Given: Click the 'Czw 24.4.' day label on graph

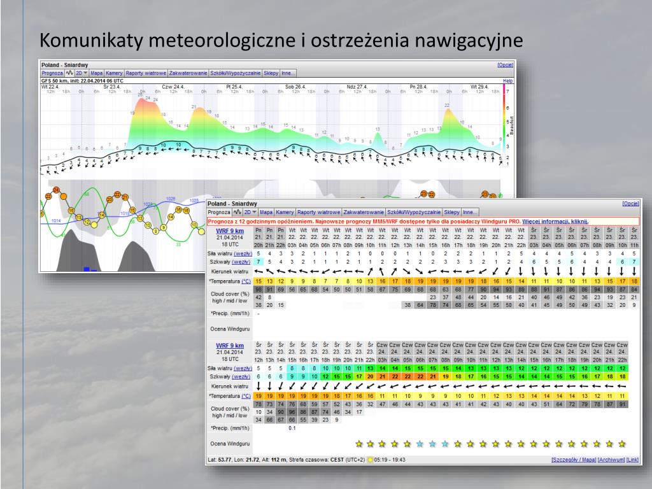Looking at the screenshot, I should tap(173, 87).
